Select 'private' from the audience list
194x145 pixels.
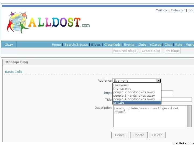point(137,103)
